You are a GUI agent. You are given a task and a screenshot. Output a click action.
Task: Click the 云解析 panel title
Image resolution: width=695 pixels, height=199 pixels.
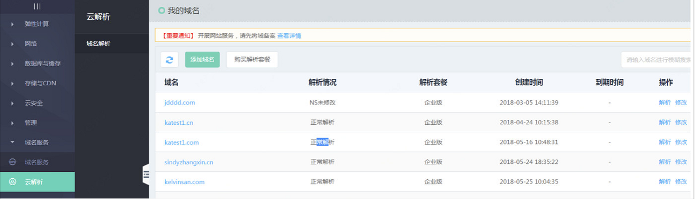point(98,17)
